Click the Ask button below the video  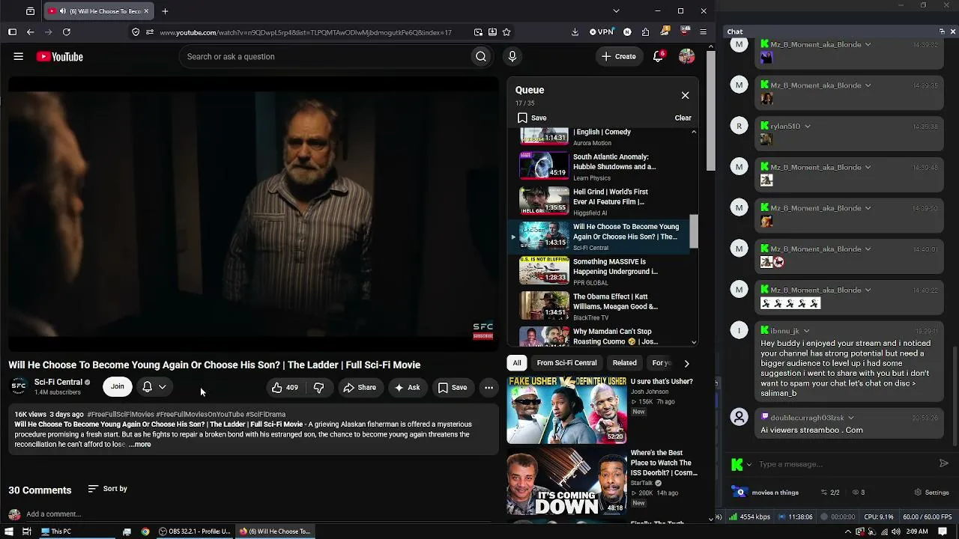[407, 387]
